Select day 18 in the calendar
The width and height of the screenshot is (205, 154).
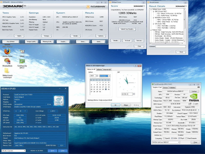tap(106, 87)
